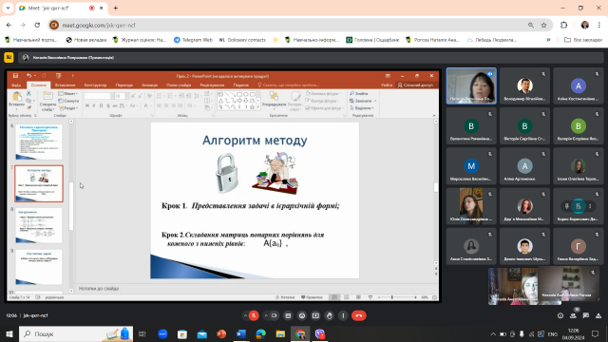
Task: Show more bookmarks with double chevron
Action: (x=548, y=40)
